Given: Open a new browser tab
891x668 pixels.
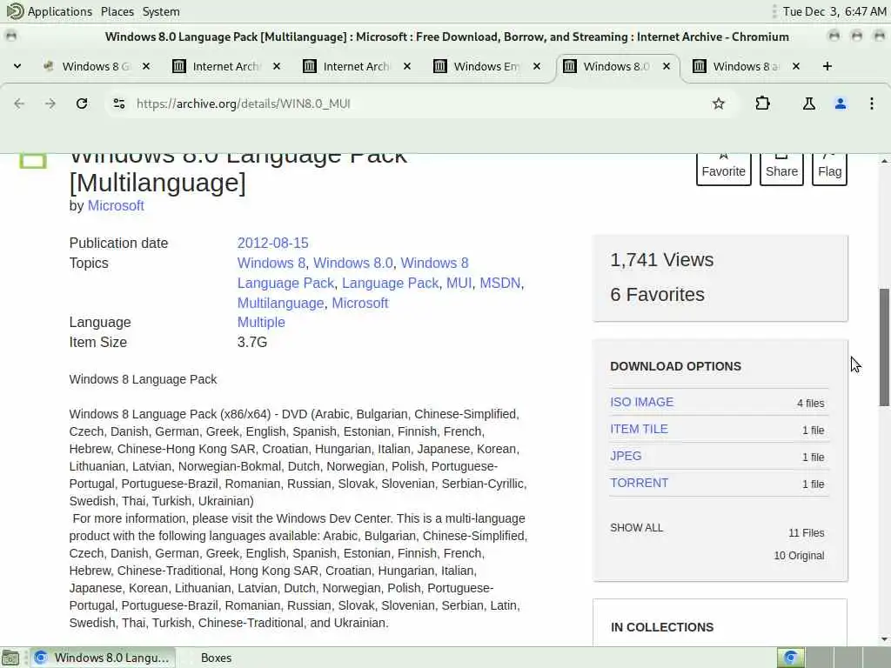Looking at the screenshot, I should pos(827,66).
